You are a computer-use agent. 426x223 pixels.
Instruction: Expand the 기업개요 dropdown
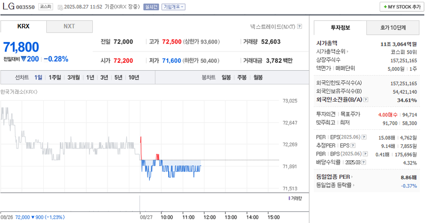(174, 7)
